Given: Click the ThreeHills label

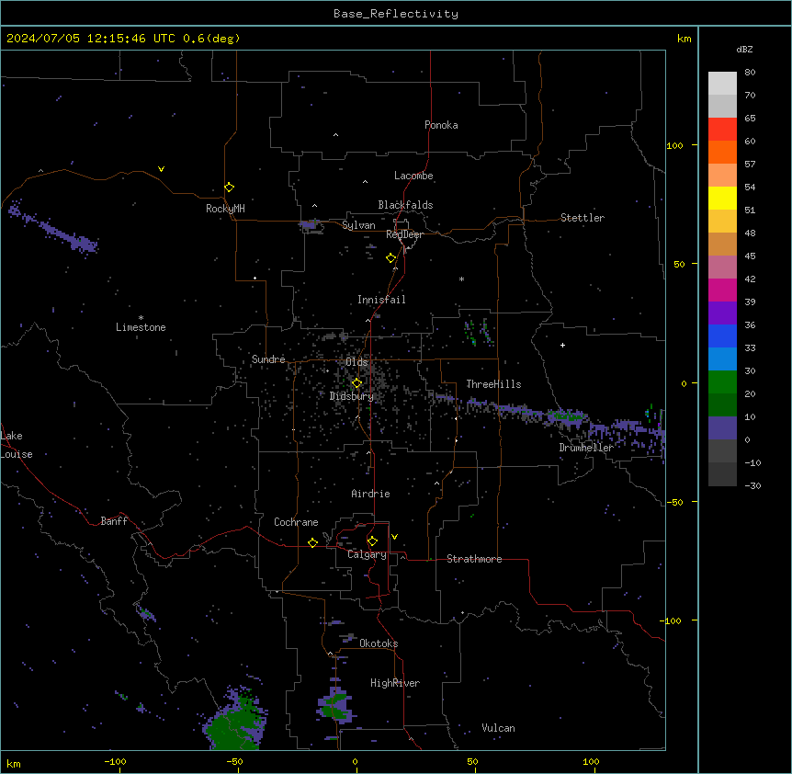Looking at the screenshot, I should point(493,384).
